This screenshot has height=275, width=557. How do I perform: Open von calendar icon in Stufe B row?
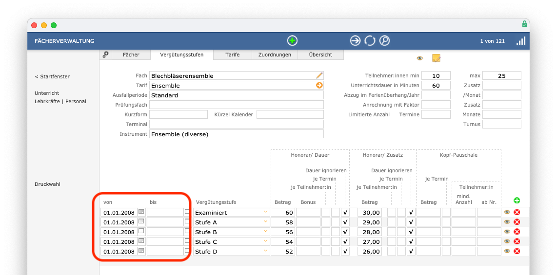(x=141, y=231)
